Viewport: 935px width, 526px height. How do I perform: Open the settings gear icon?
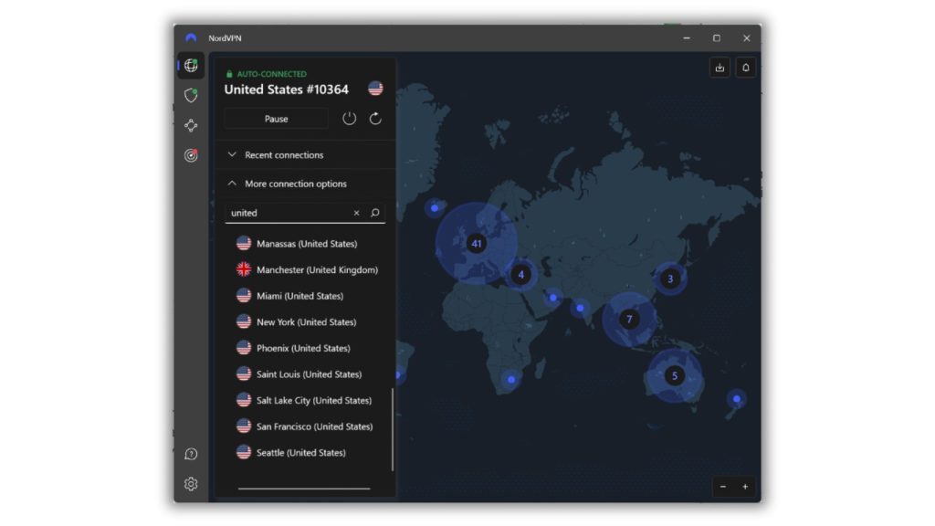(191, 484)
